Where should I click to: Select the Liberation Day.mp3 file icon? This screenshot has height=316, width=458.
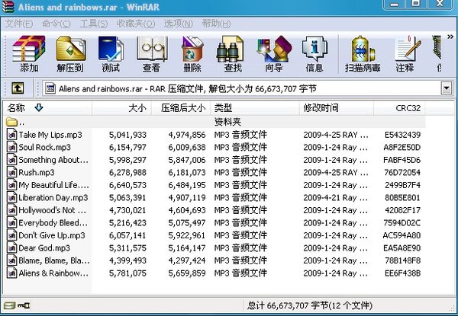tap(11, 197)
